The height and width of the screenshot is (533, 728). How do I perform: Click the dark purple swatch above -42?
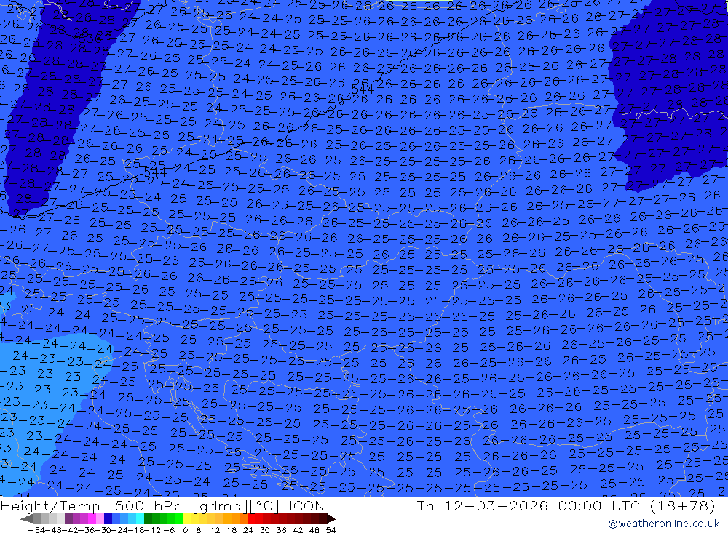tap(68, 519)
